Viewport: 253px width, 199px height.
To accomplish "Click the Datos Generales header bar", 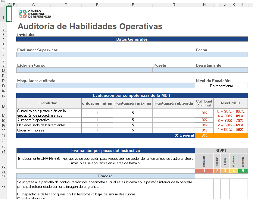I will point(132,39).
